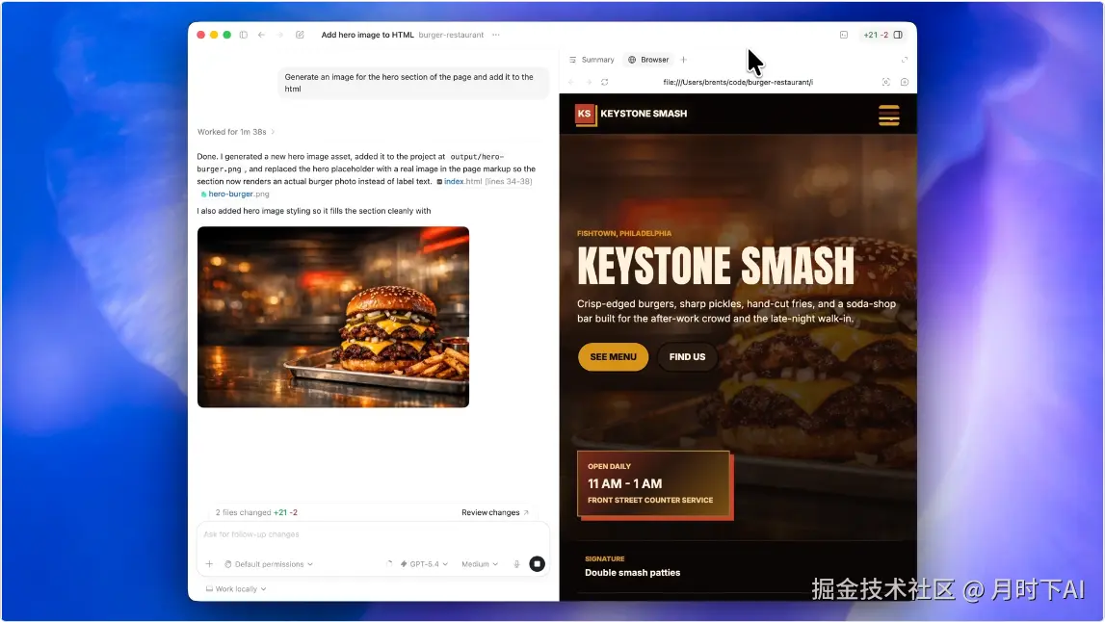Viewport: 1105px width, 622px height.
Task: Switch to the Summary tab
Action: click(592, 60)
